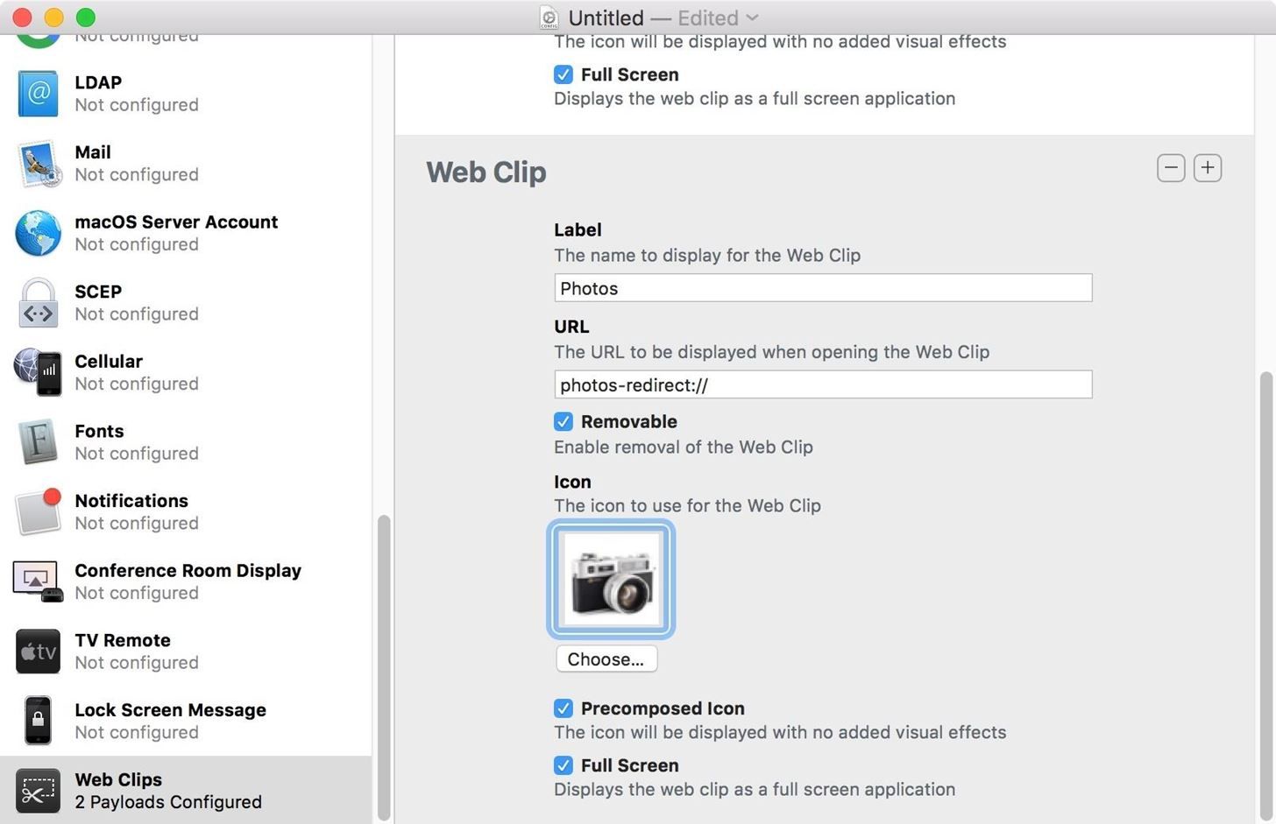Click the SCEP padlock icon
Viewport: 1276px width, 824px height.
tap(38, 303)
